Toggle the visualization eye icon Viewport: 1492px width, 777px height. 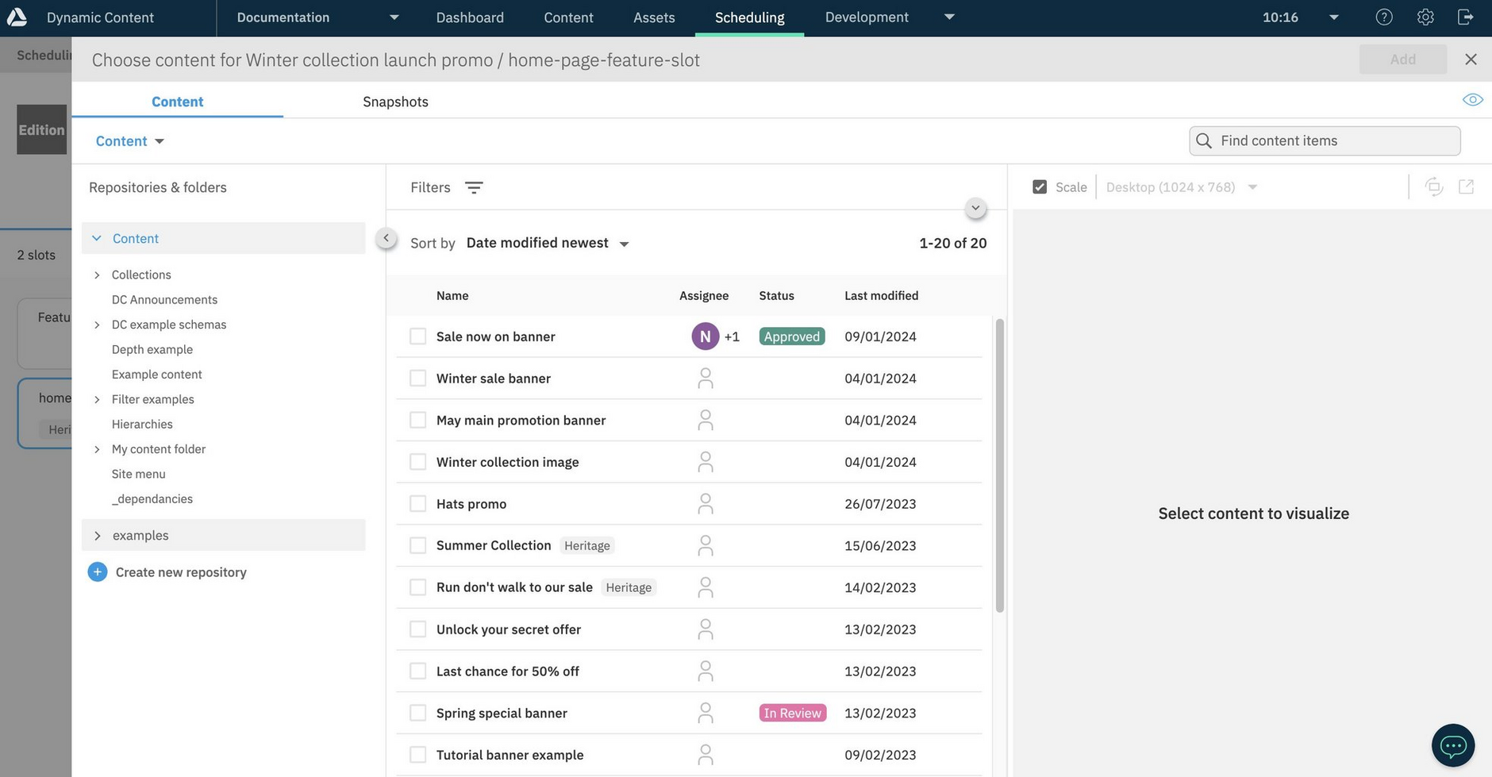(1472, 100)
